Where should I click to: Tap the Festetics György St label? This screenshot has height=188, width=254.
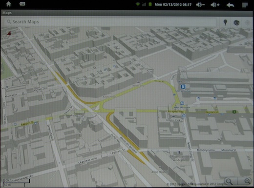point(190,151)
